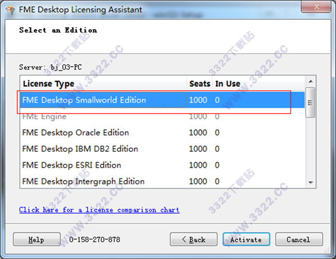Click the Seats column header
Screen dimensions: 336x259
[x=199, y=83]
